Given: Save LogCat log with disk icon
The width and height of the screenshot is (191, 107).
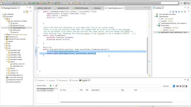Looking at the screenshot, I should pos(178,86).
